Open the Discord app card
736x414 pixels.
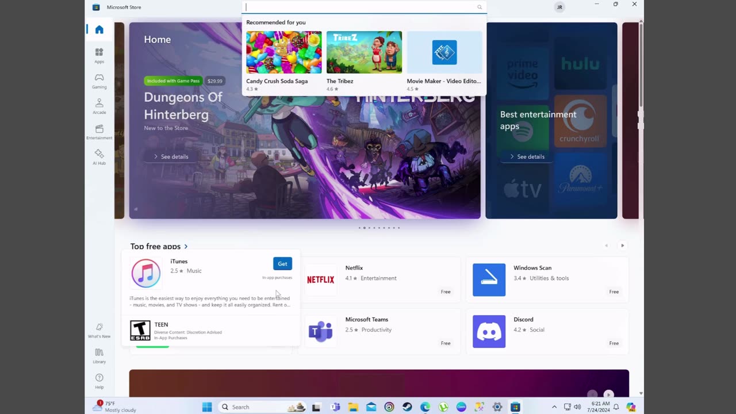point(547,332)
